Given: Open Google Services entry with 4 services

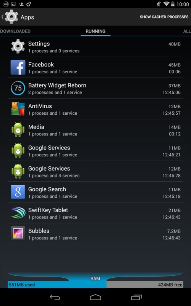Looking at the screenshot, I should 95,171.
